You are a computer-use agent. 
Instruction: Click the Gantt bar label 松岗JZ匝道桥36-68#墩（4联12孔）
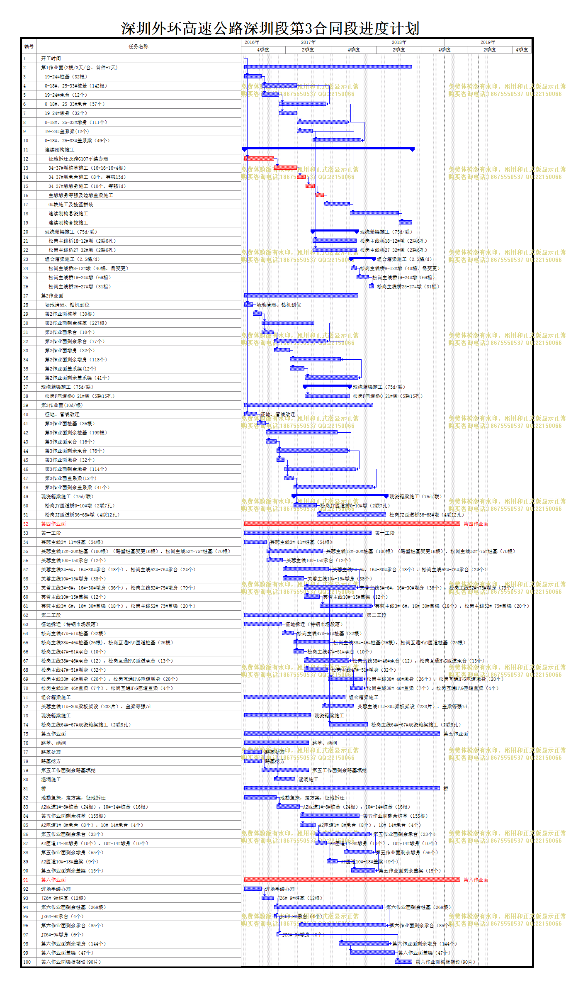427,515
